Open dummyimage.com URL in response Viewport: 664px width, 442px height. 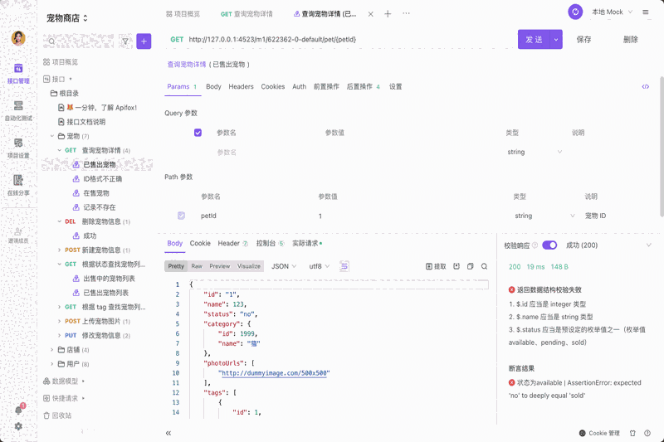tap(274, 373)
